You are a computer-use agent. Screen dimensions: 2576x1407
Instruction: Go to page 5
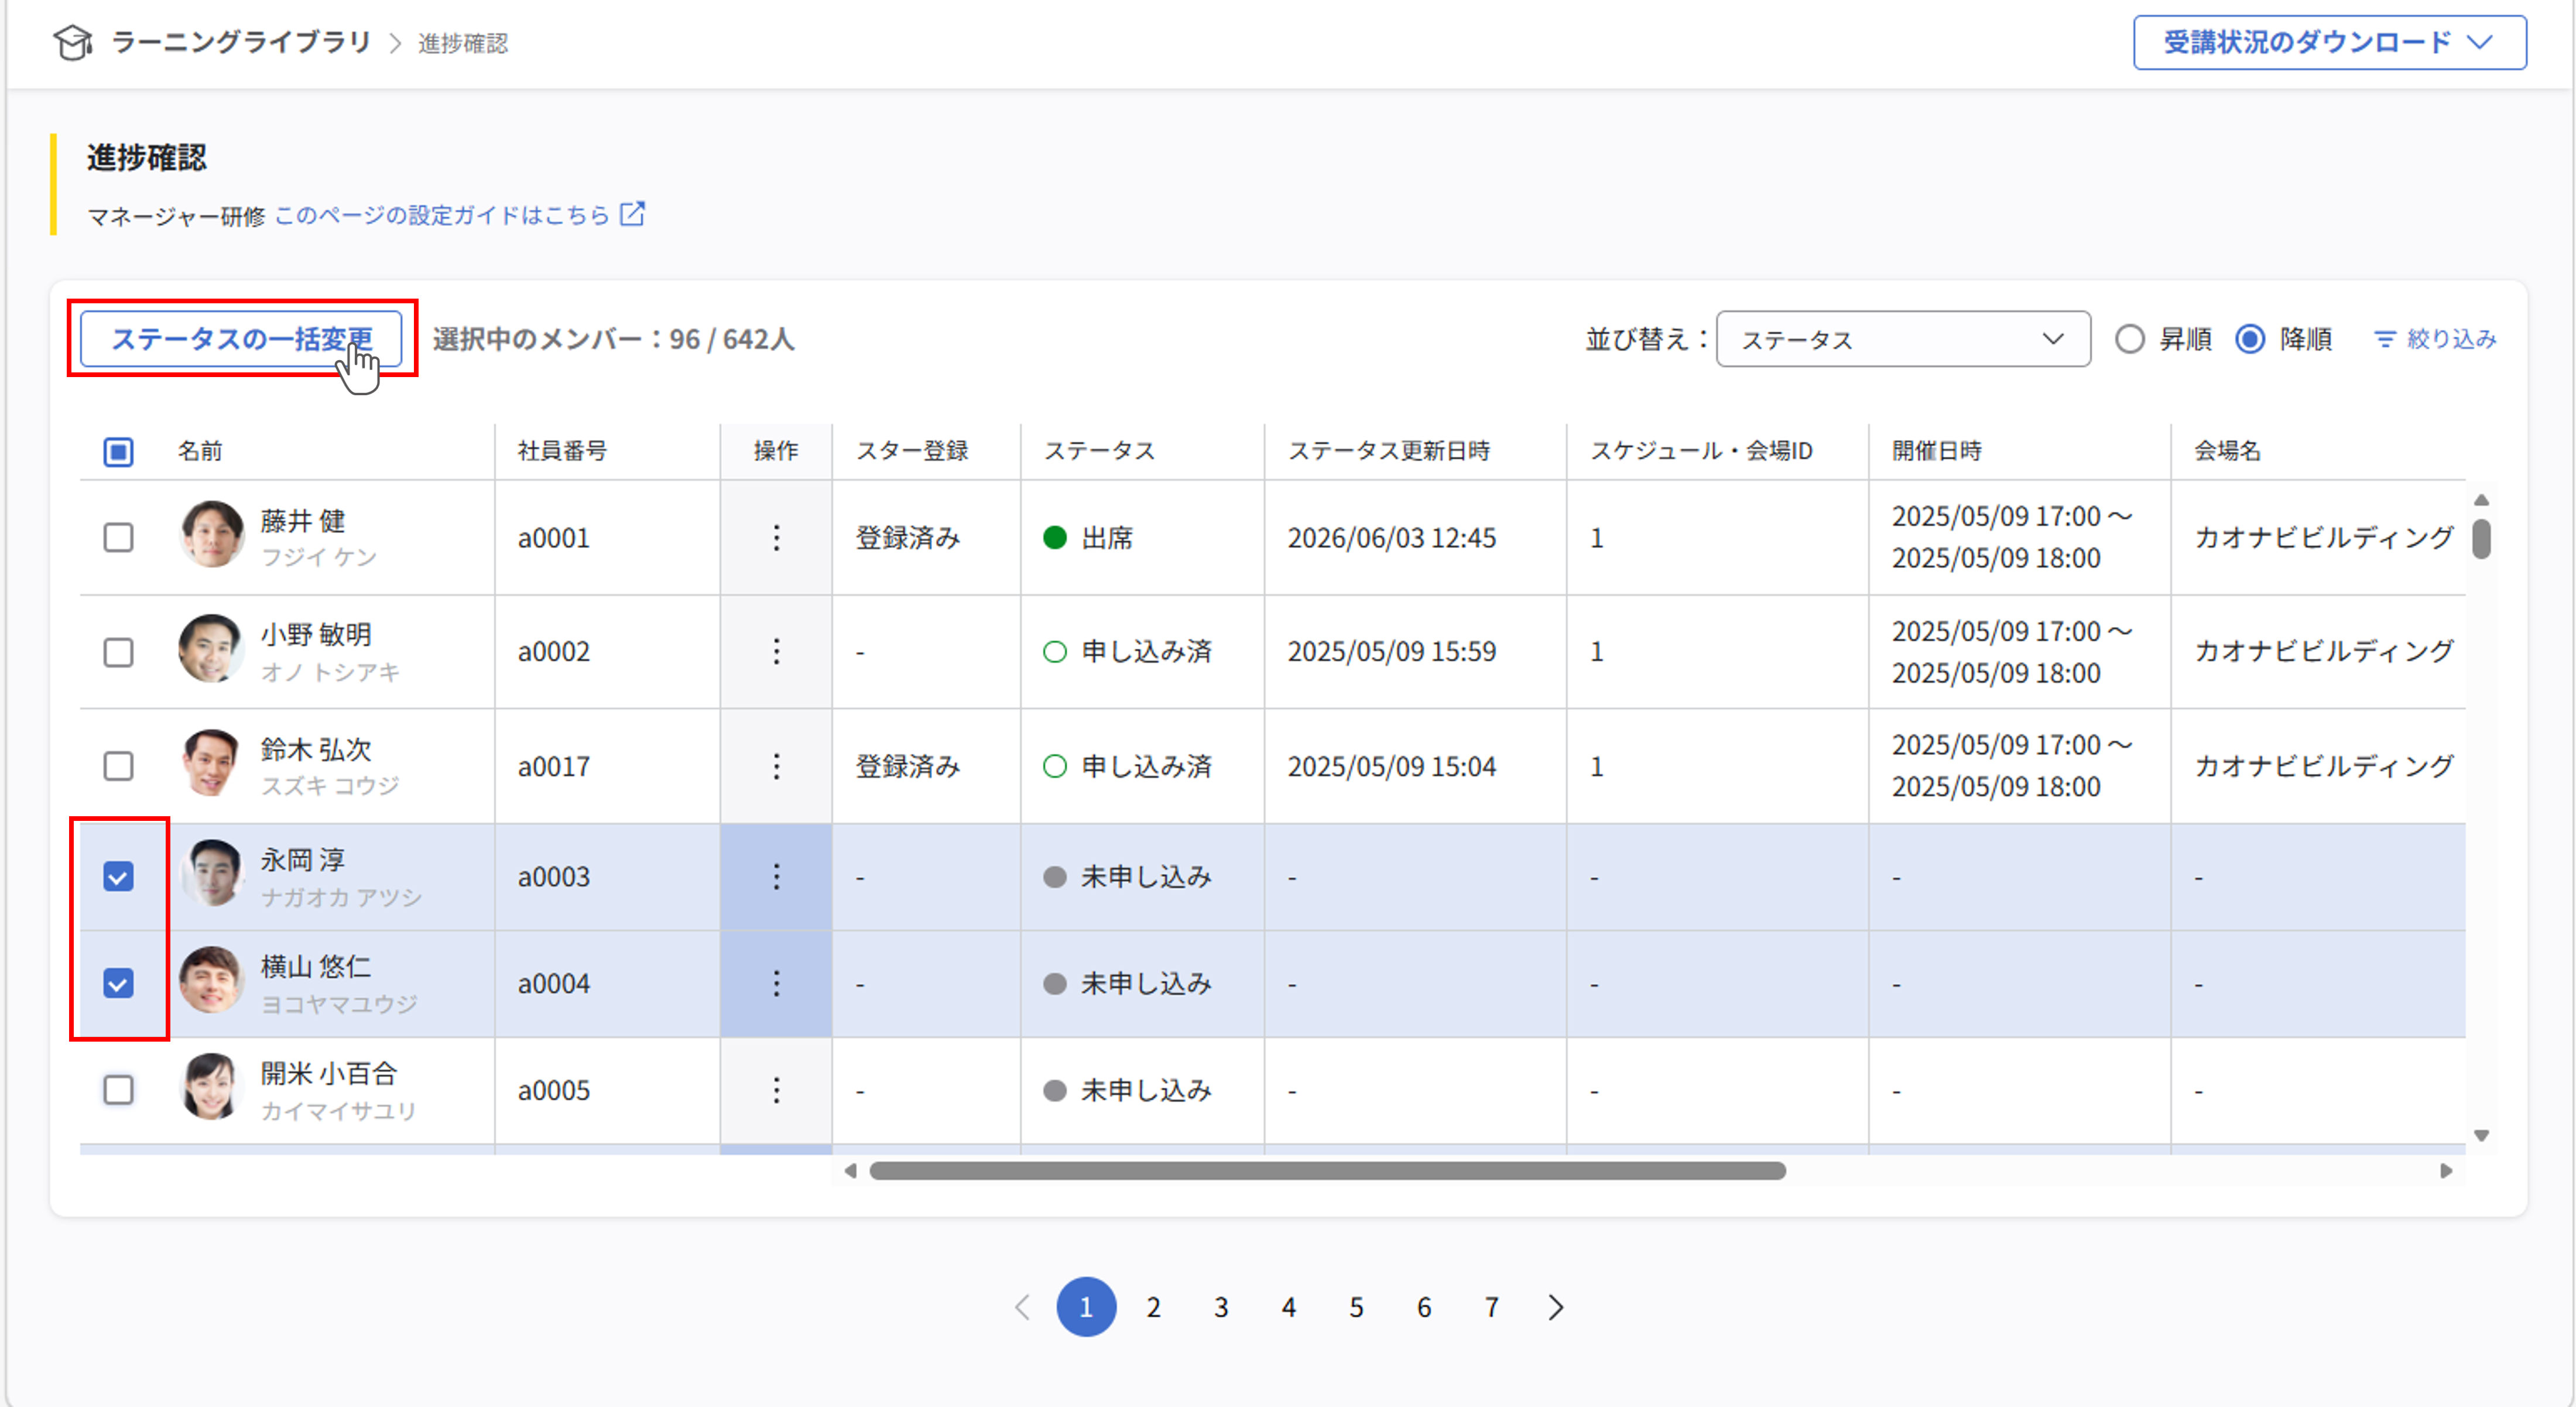pos(1356,1307)
